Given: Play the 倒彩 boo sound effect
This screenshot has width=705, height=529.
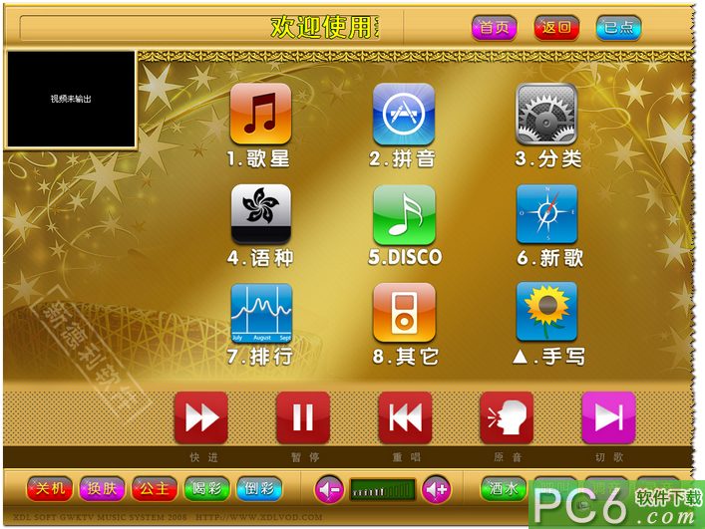Looking at the screenshot, I should click(259, 488).
